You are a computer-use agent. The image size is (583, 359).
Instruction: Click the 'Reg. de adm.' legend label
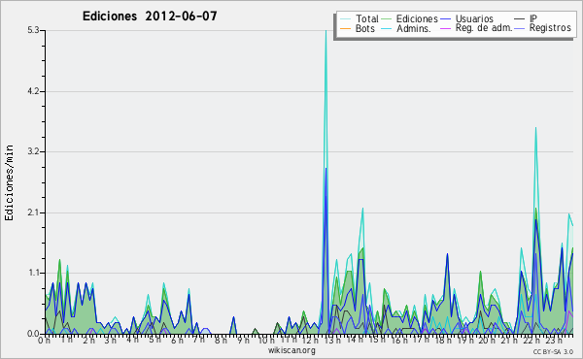point(484,28)
